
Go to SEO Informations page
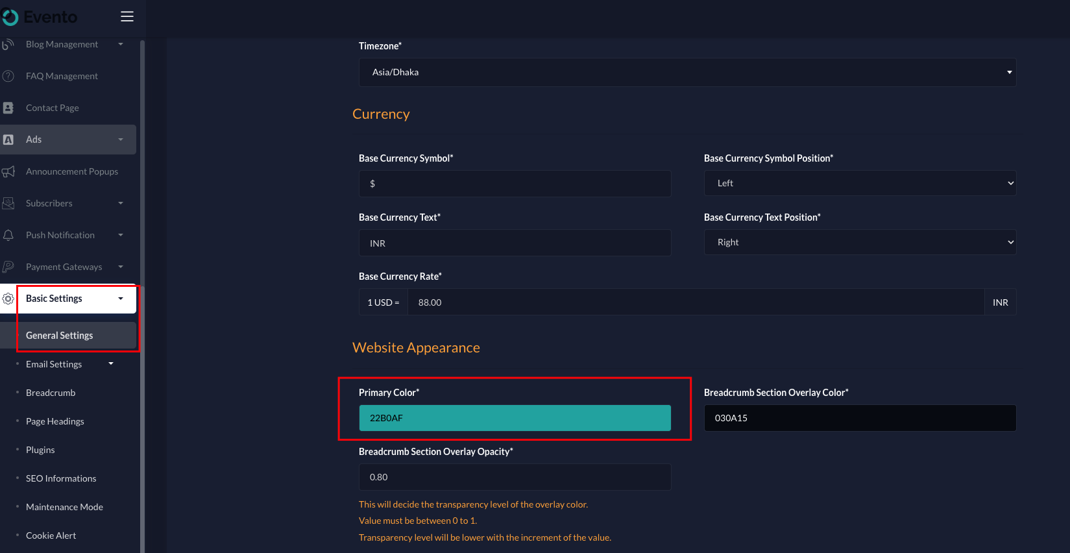(x=61, y=478)
